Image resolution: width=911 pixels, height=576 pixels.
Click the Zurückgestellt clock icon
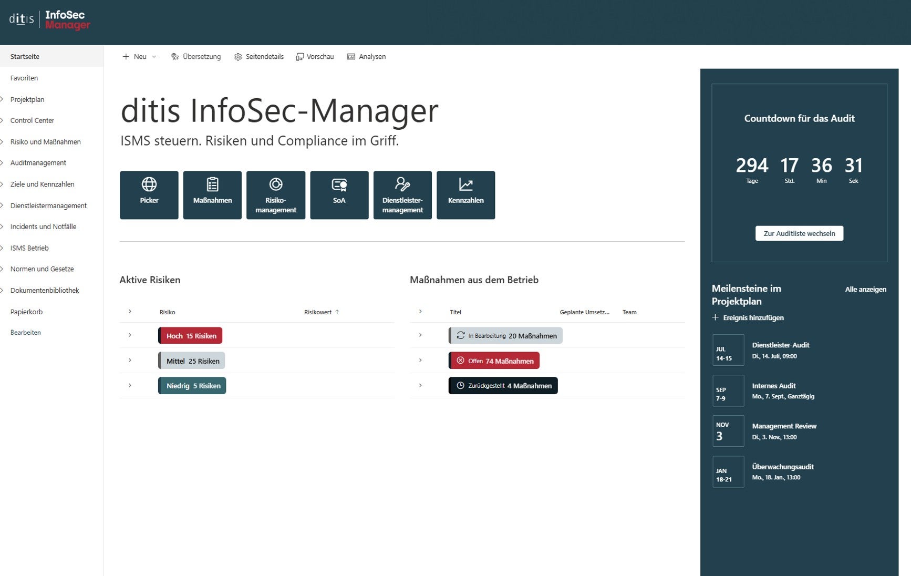461,386
